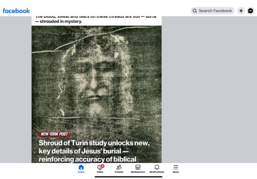Open the Shroud of Turin article image

(96, 94)
